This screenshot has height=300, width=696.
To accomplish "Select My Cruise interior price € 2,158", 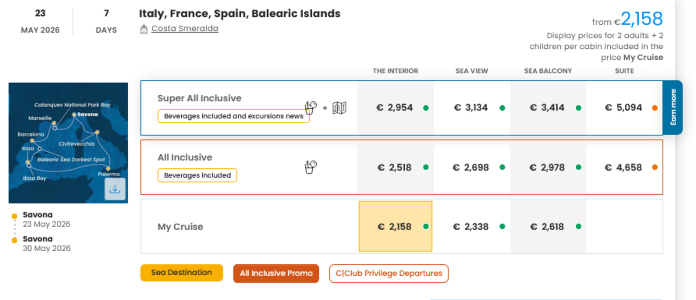I will pyautogui.click(x=395, y=226).
